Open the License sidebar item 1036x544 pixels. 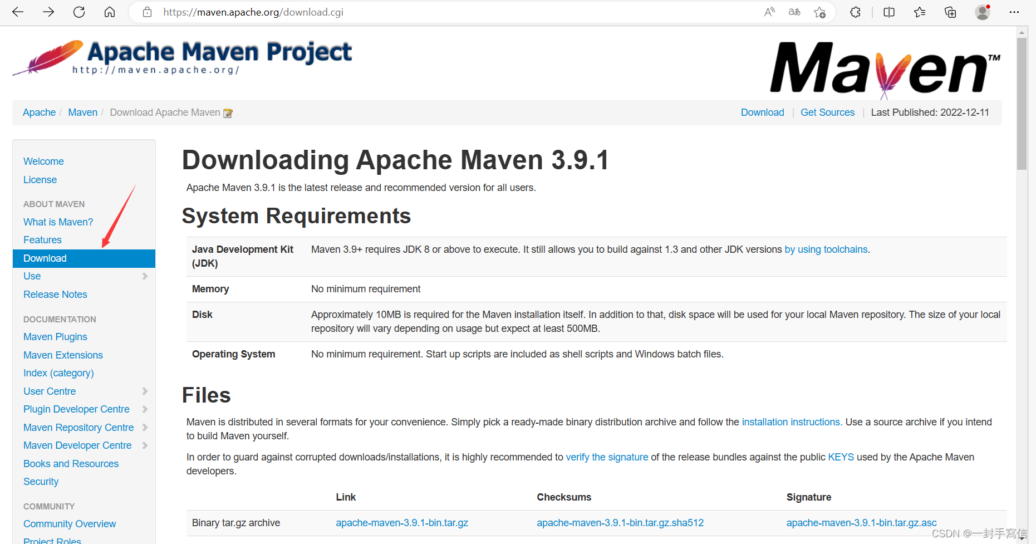40,180
